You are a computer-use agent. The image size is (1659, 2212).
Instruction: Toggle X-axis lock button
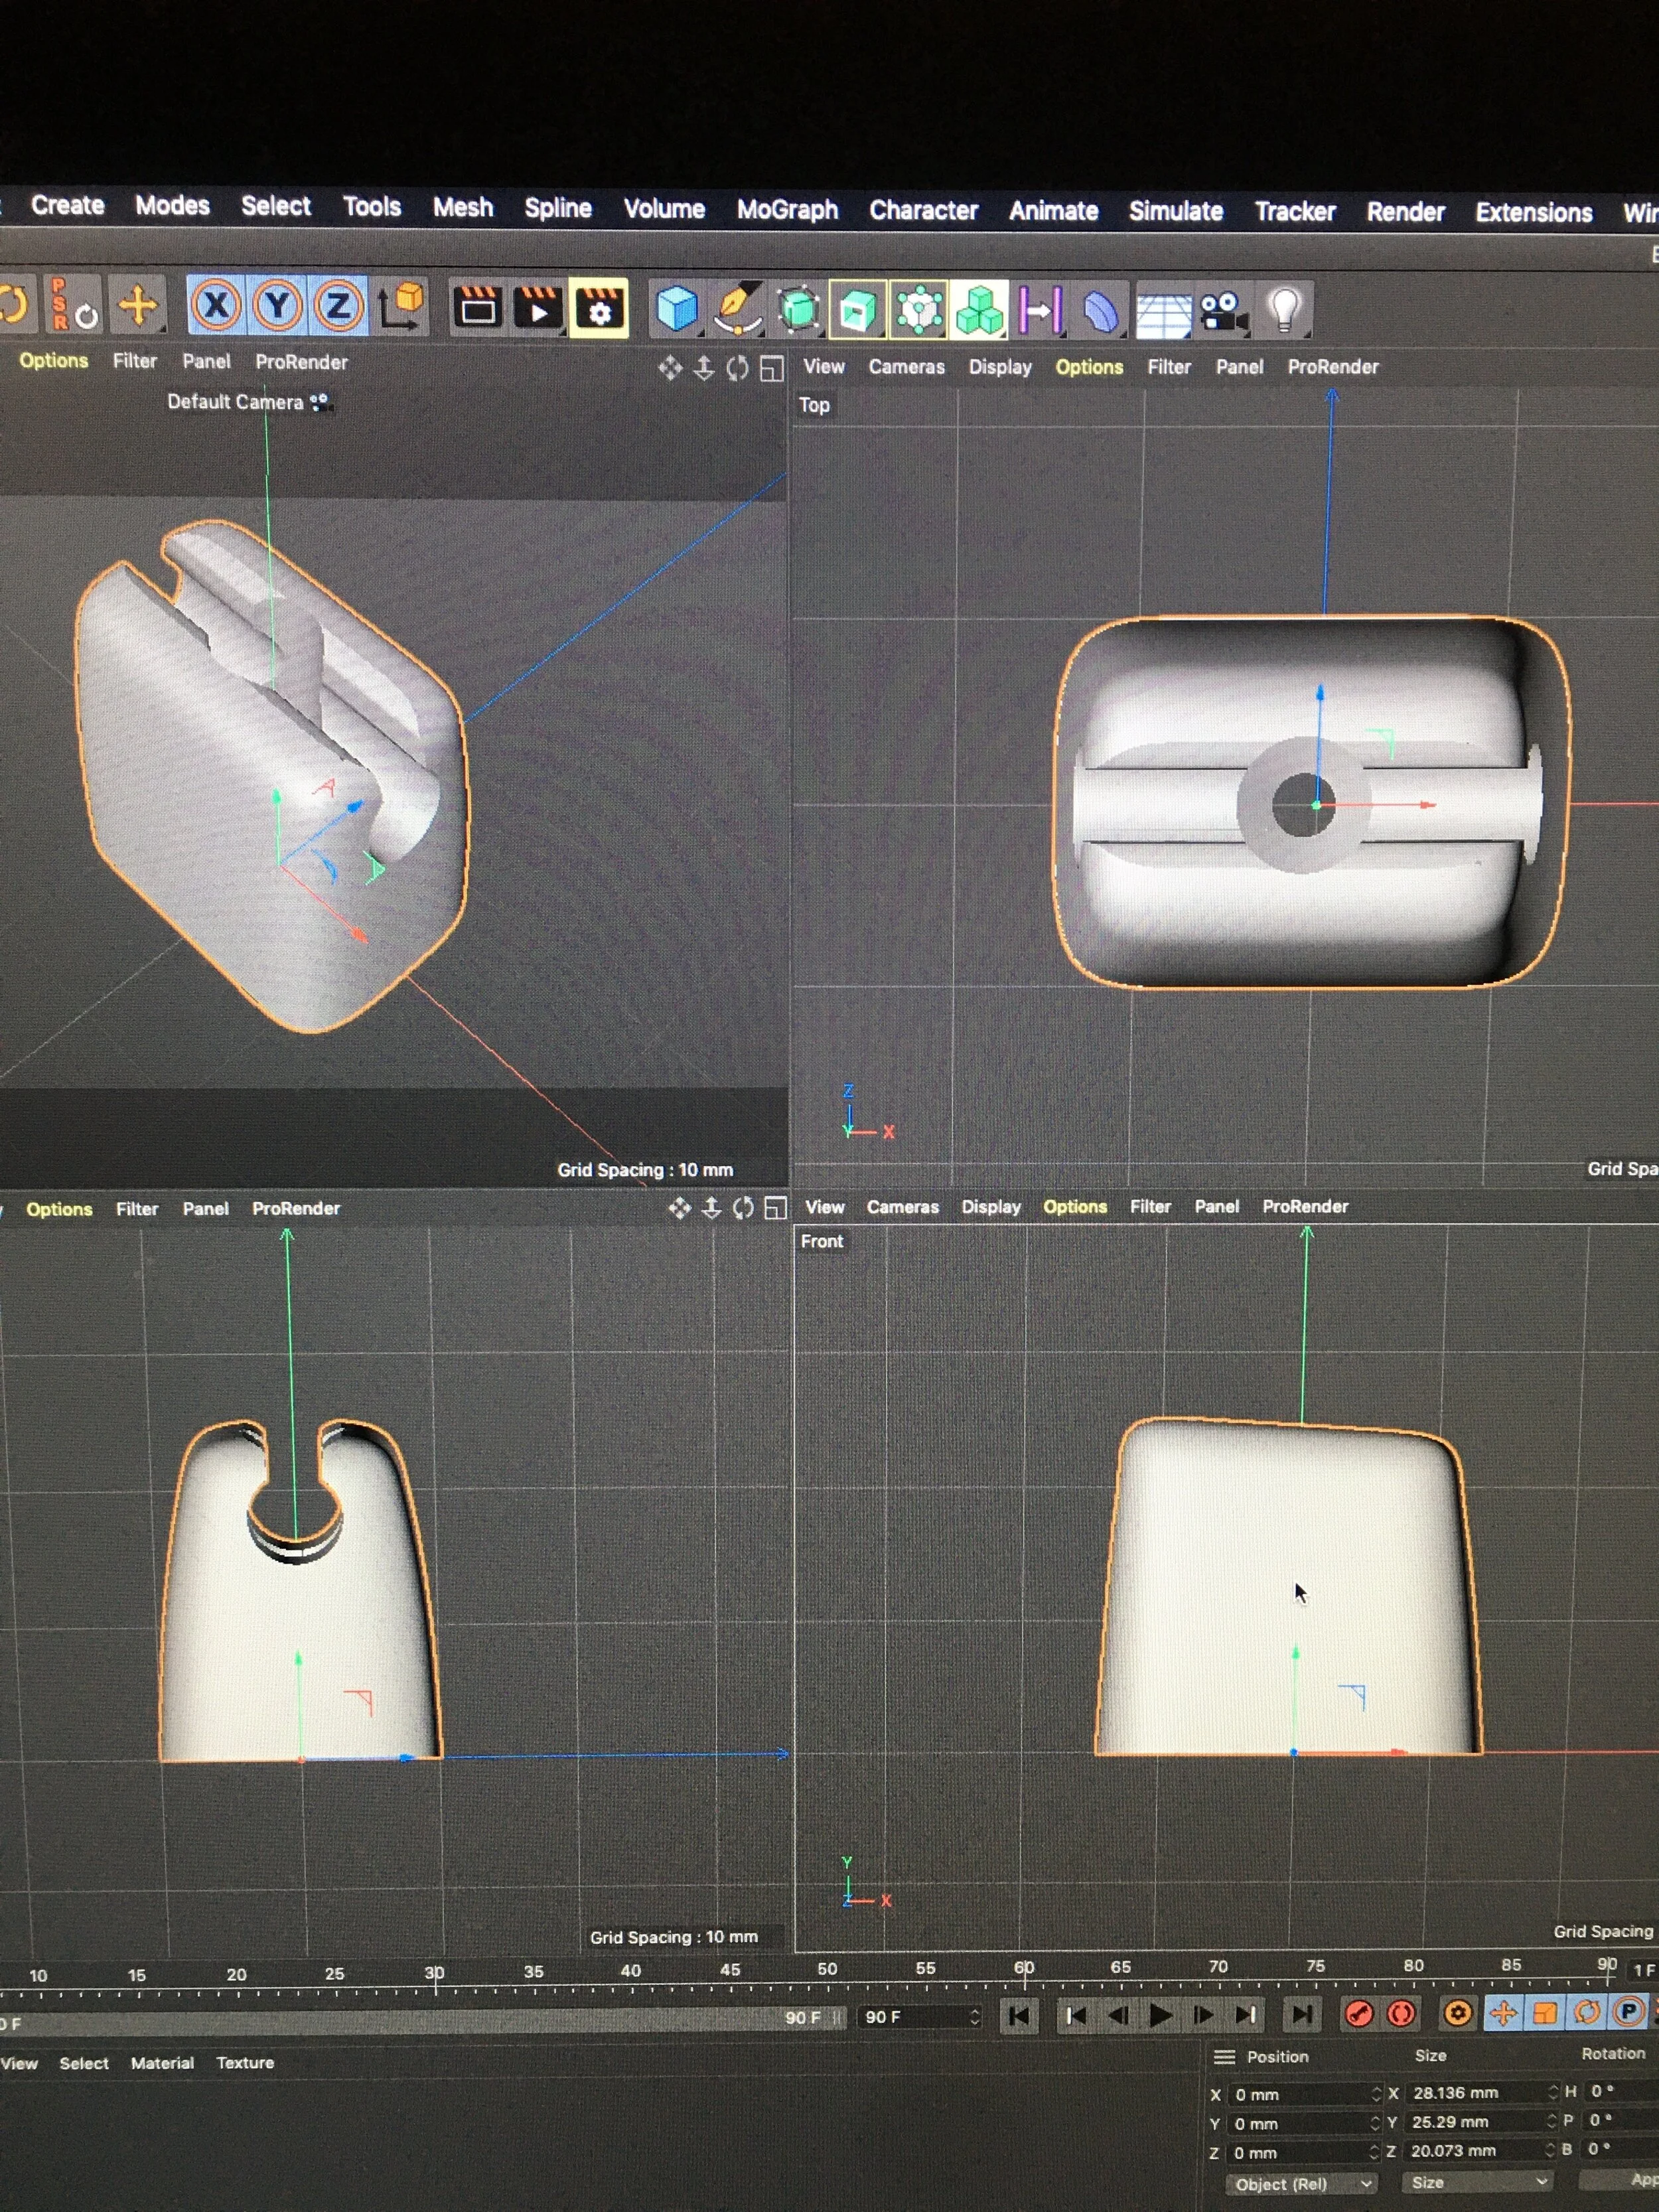pyautogui.click(x=216, y=306)
